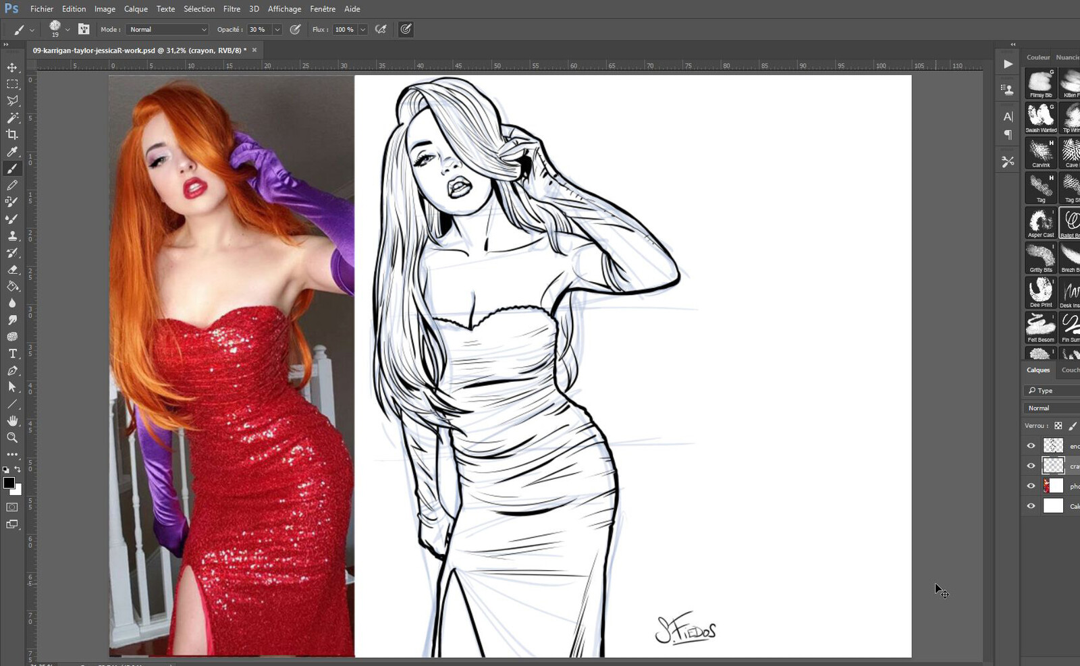The height and width of the screenshot is (666, 1080).
Task: Open the tool preset picker arrow
Action: tap(32, 30)
